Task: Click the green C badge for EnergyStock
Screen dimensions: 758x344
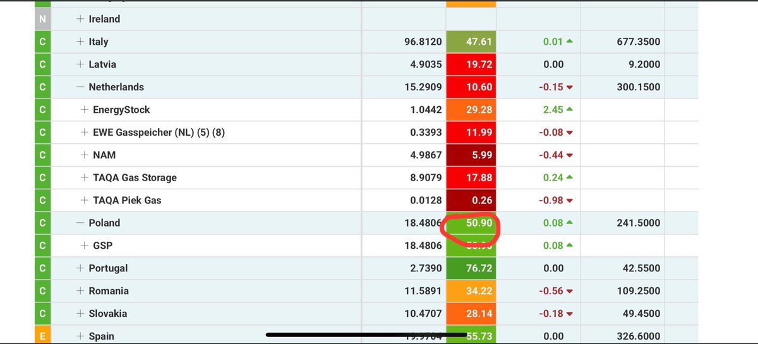Action: point(42,110)
